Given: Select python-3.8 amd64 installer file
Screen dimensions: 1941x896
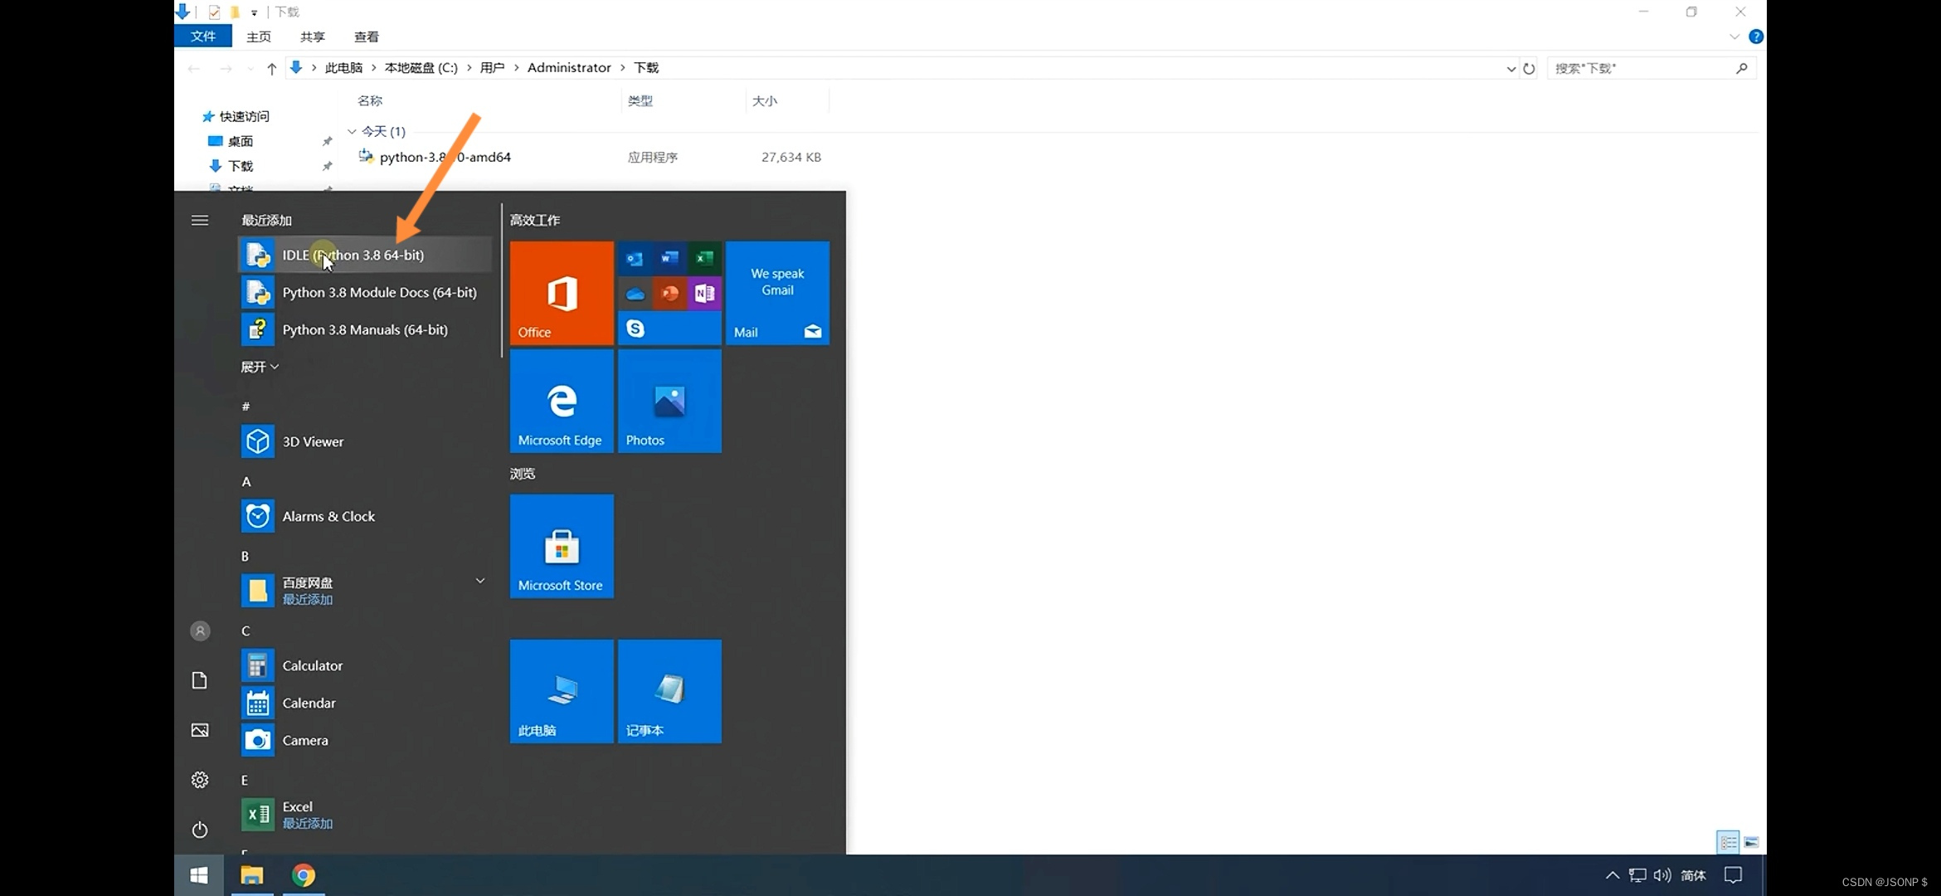Looking at the screenshot, I should point(445,157).
